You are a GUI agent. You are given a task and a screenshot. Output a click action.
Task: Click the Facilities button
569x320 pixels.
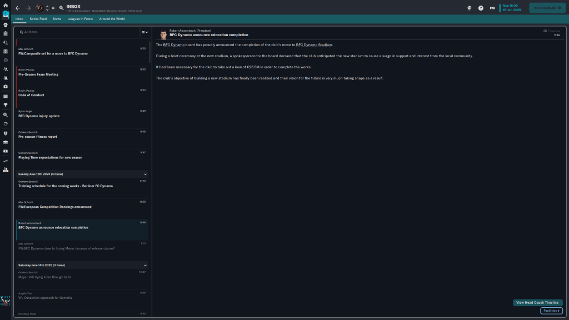click(x=551, y=311)
